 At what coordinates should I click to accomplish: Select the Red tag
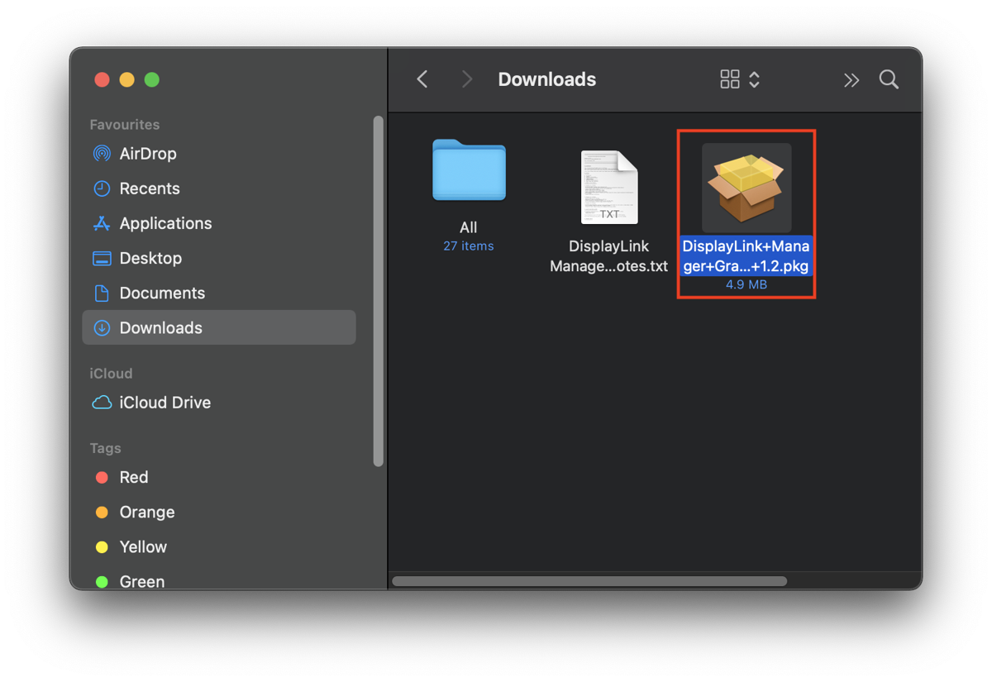[132, 477]
